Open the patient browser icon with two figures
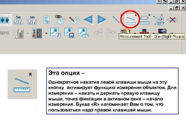 [x=5, y=20]
